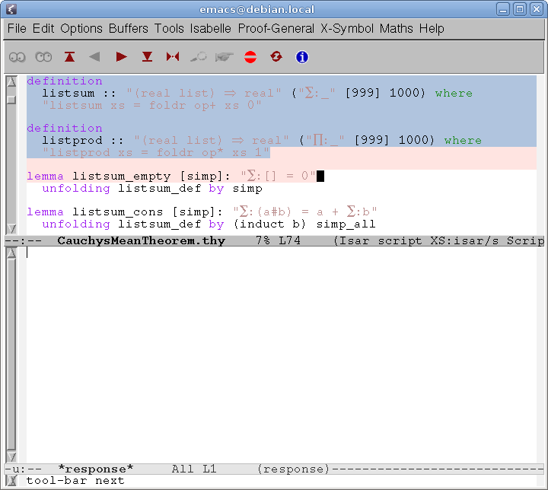Interrupt the prover with red stop icon
The width and height of the screenshot is (548, 490).
pos(250,57)
